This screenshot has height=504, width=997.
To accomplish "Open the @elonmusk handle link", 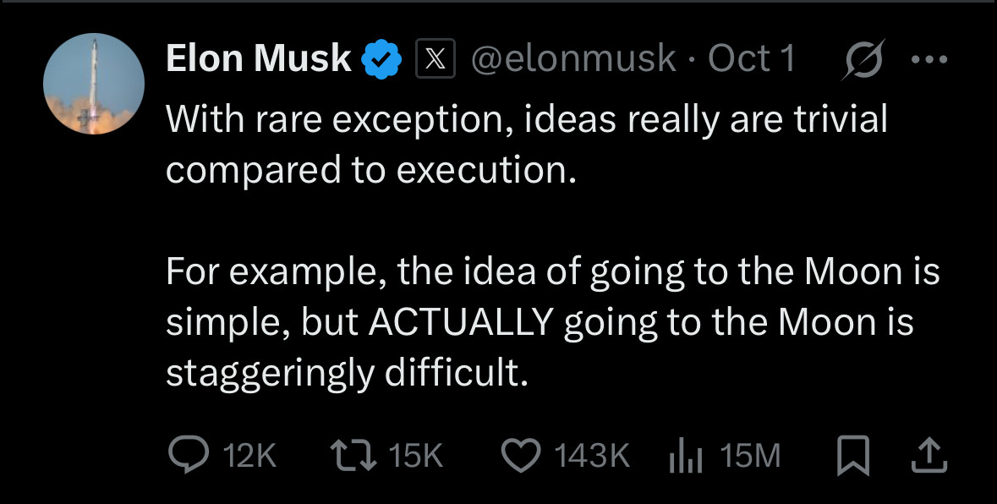I will pos(573,58).
